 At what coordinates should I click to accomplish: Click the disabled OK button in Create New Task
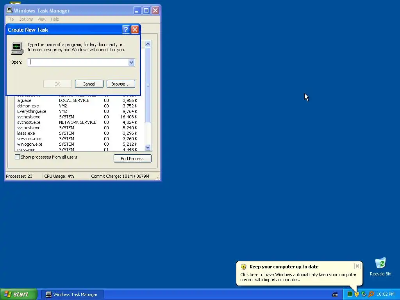coord(57,84)
